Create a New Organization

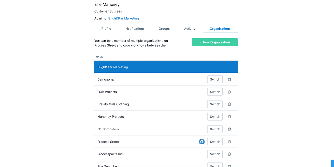[215, 42]
